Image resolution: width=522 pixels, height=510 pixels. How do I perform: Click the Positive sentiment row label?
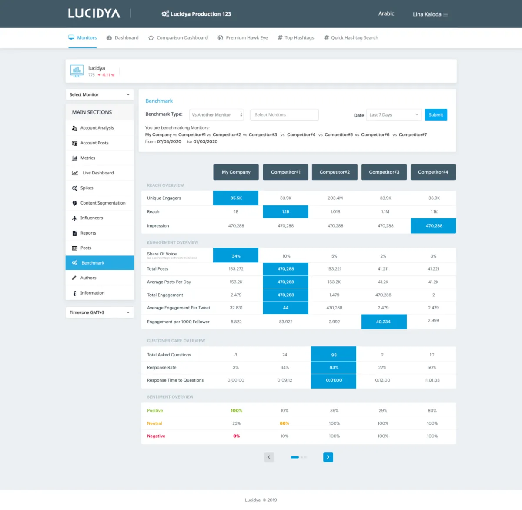[155, 411]
